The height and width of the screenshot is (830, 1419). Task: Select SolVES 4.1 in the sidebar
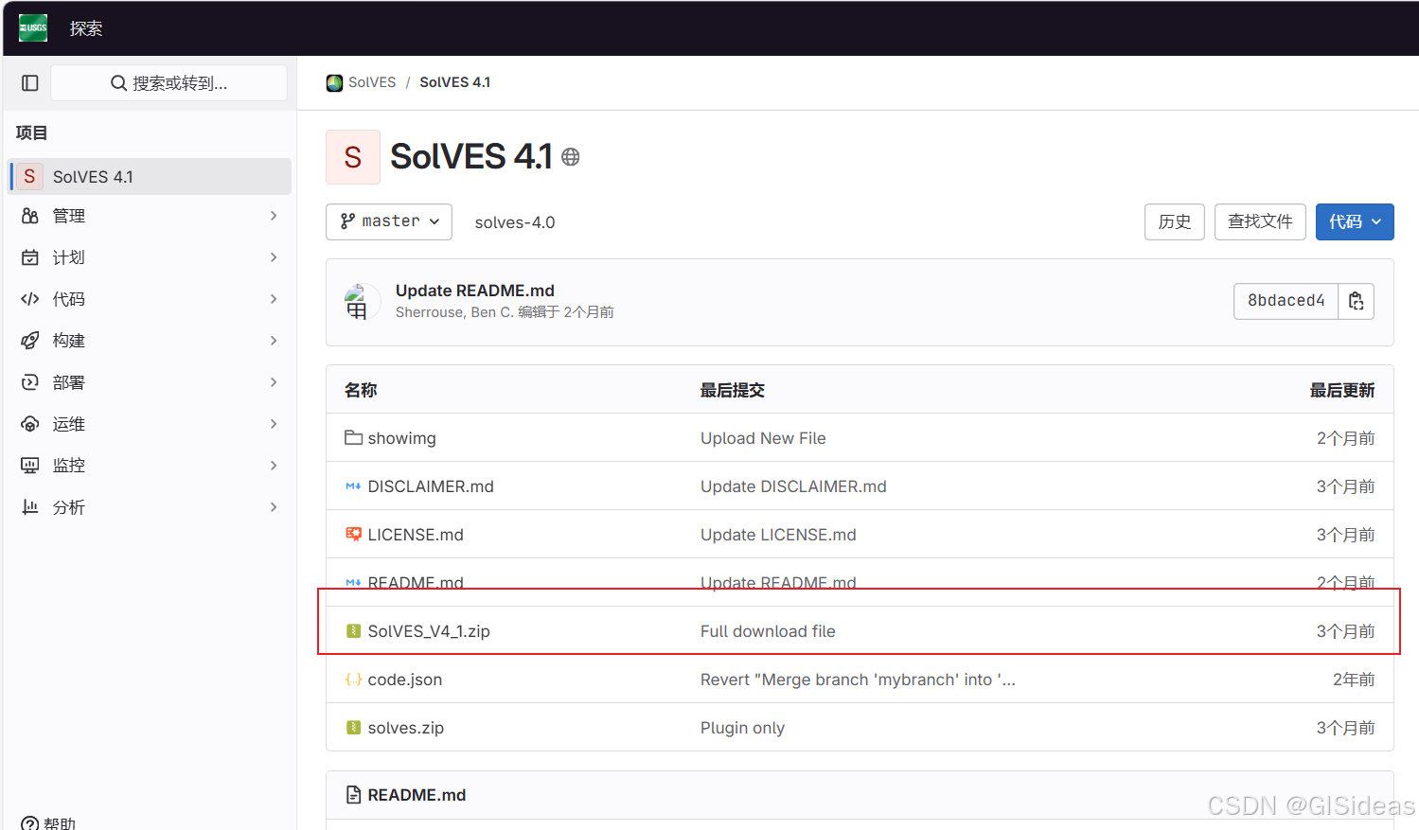[151, 176]
